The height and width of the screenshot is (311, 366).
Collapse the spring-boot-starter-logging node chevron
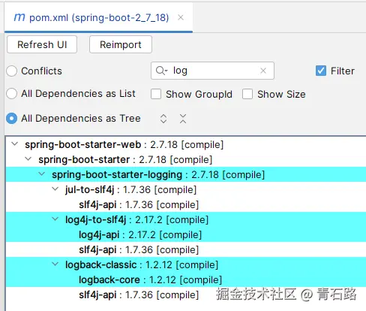(42, 174)
